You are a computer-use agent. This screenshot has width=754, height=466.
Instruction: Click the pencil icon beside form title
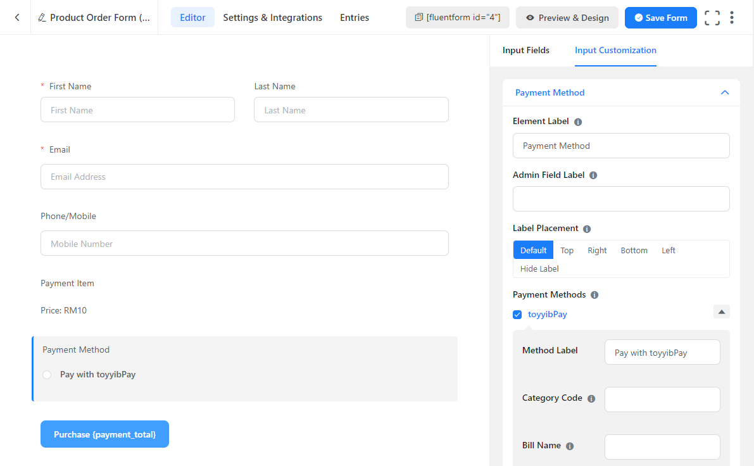(42, 18)
